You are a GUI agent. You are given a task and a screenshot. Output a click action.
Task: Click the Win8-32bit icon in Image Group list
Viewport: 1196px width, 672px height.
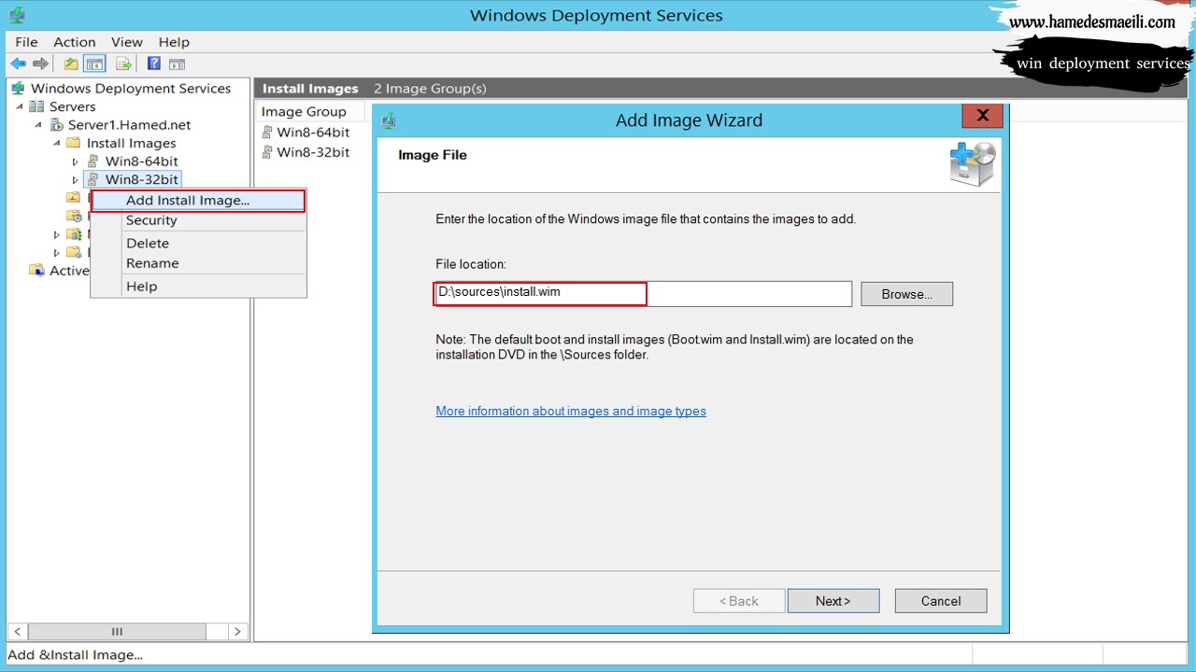(267, 152)
